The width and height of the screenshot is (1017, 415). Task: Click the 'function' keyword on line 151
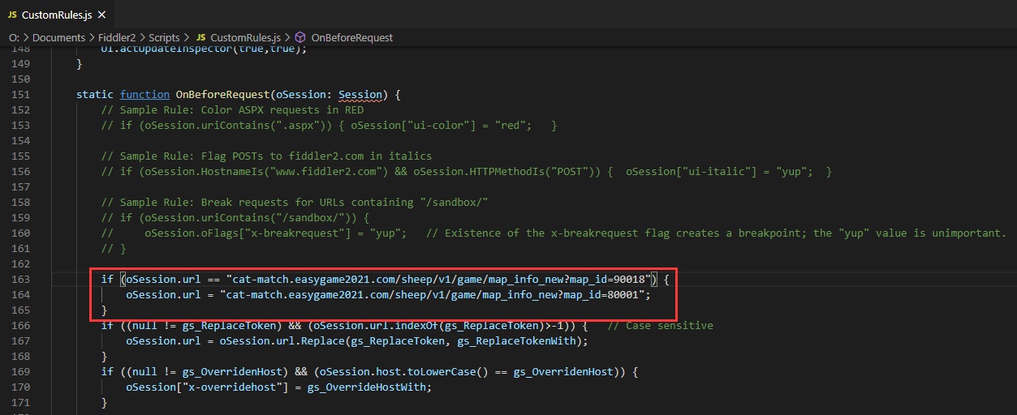(144, 94)
